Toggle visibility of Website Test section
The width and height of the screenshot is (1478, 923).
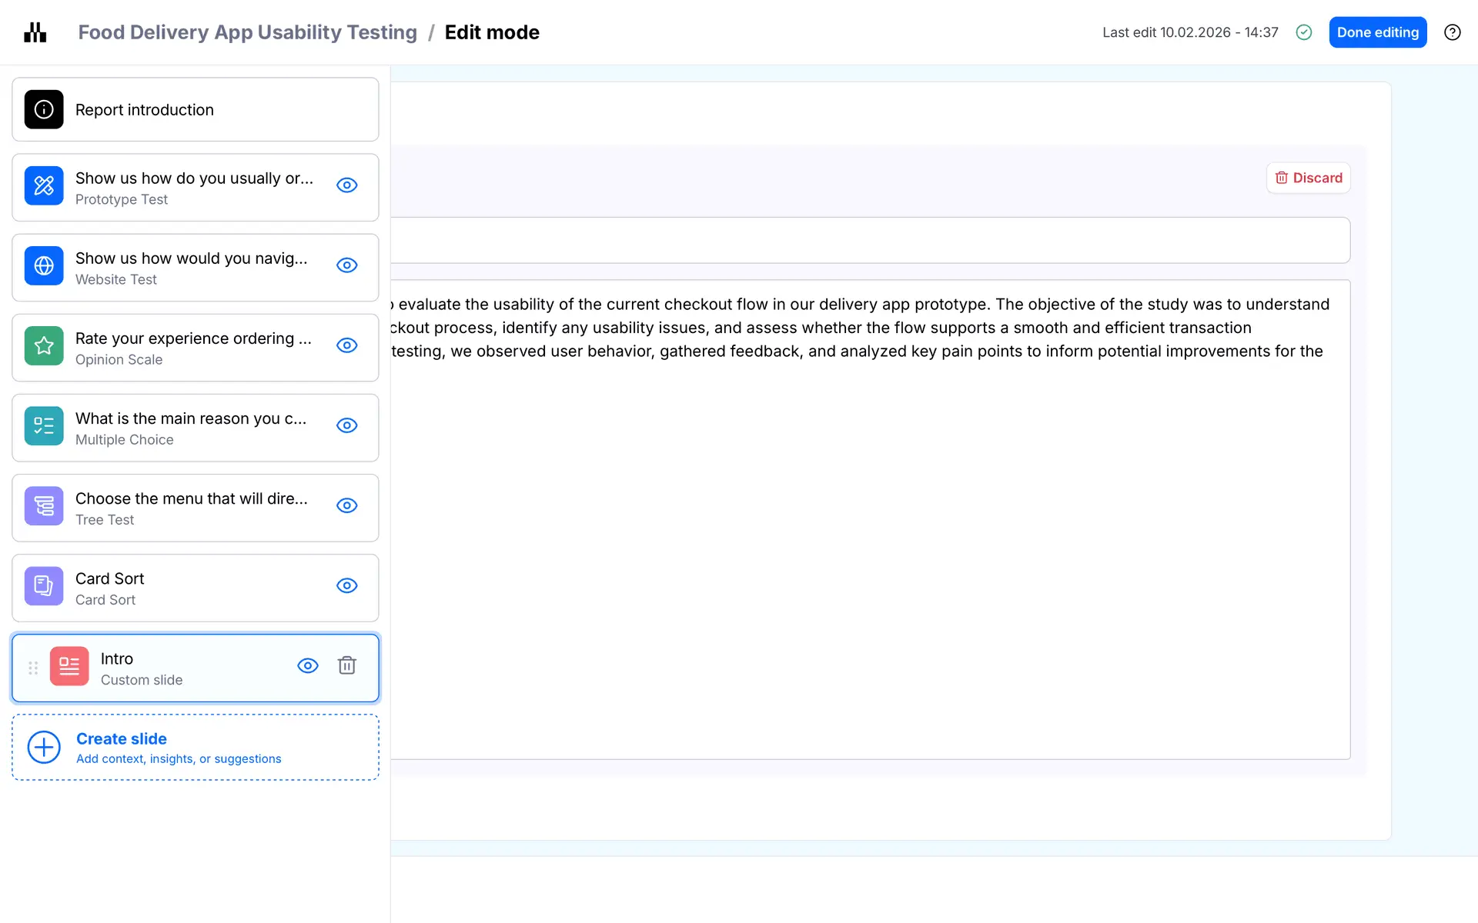[346, 265]
